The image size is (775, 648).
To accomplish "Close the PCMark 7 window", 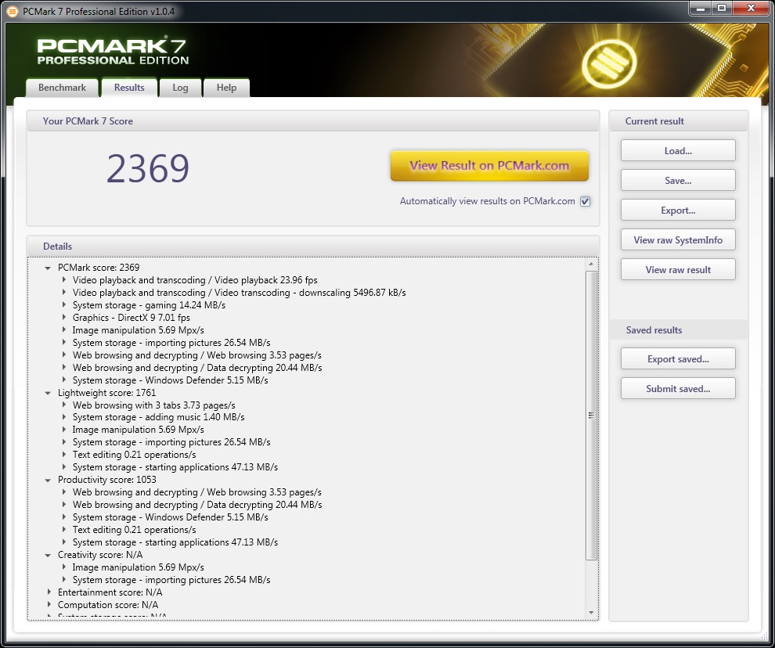I will pos(751,9).
